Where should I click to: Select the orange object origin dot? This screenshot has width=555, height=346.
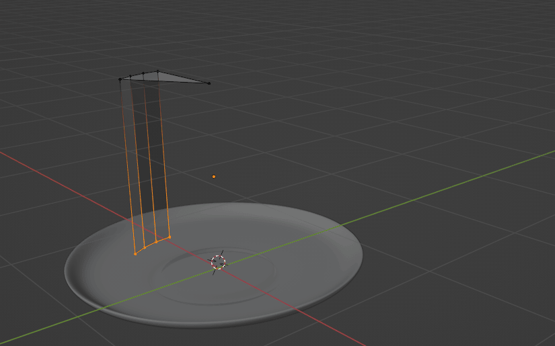pyautogui.click(x=214, y=177)
